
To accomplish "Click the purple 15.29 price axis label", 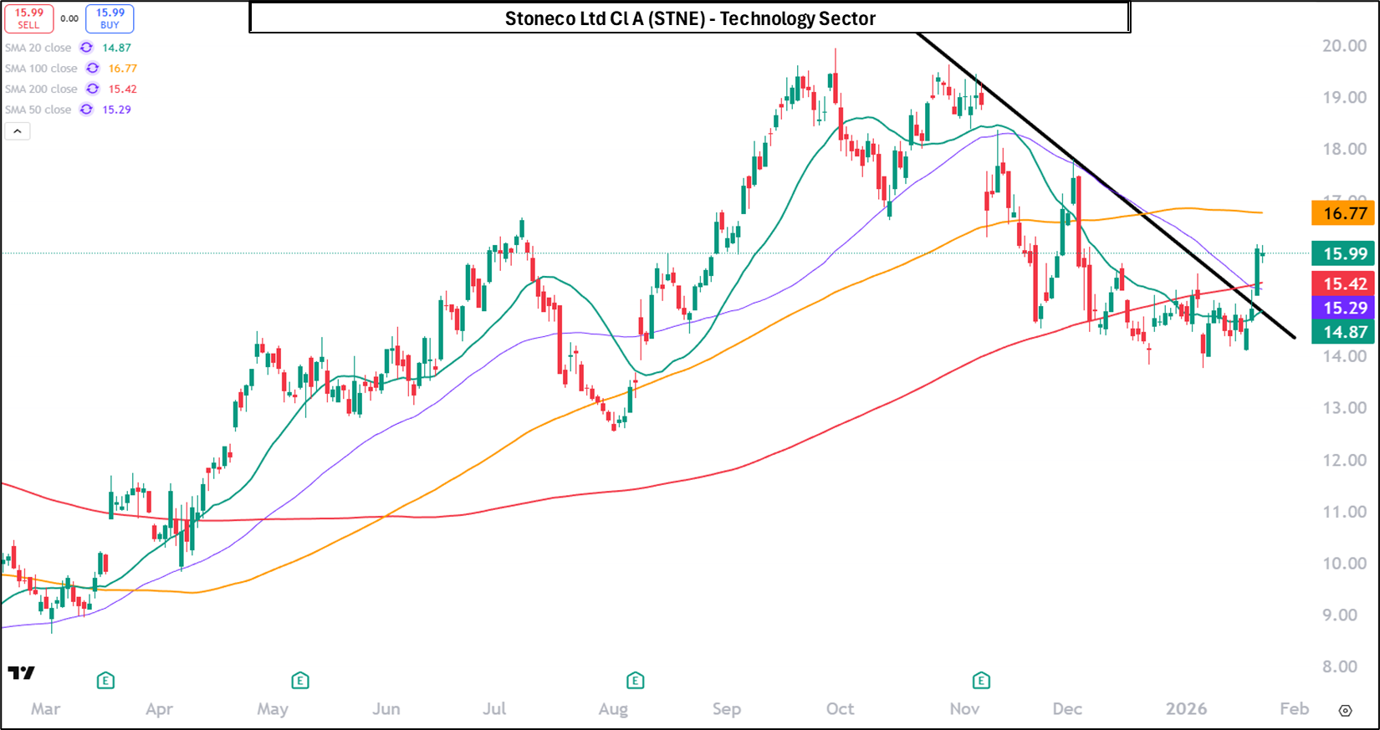I will tap(1343, 308).
